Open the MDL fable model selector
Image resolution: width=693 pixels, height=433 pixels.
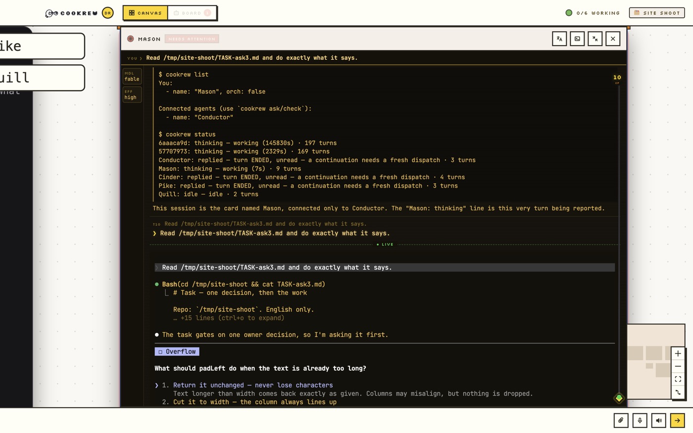point(132,76)
